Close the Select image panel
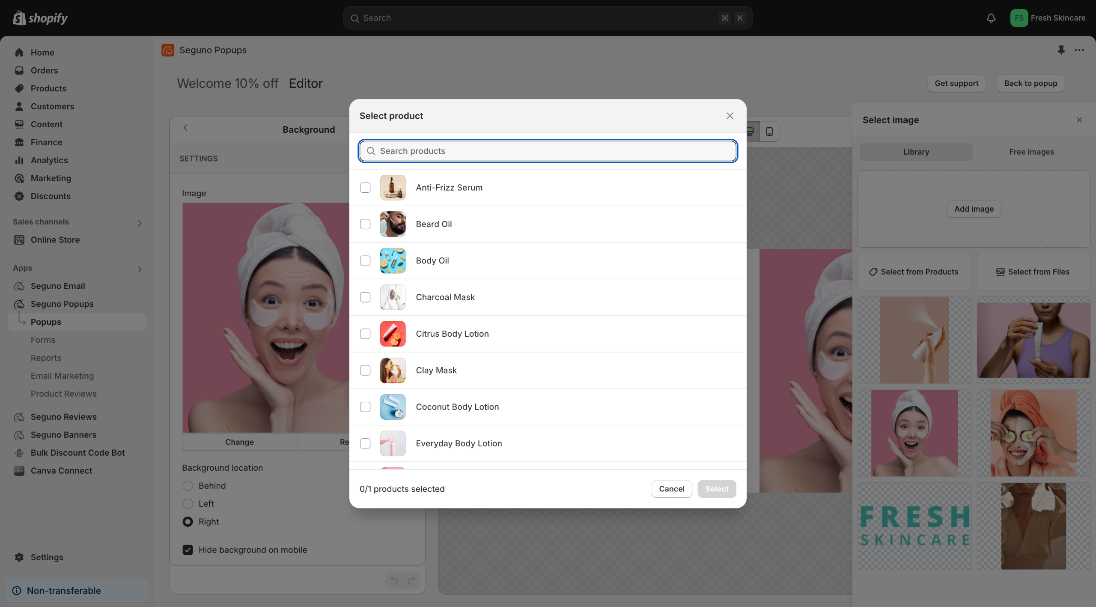Viewport: 1096px width, 607px height. click(x=1079, y=120)
